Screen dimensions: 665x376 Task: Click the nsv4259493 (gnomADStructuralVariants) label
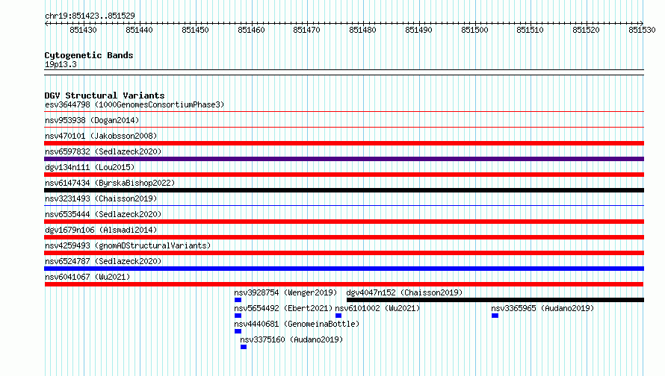[x=128, y=245]
